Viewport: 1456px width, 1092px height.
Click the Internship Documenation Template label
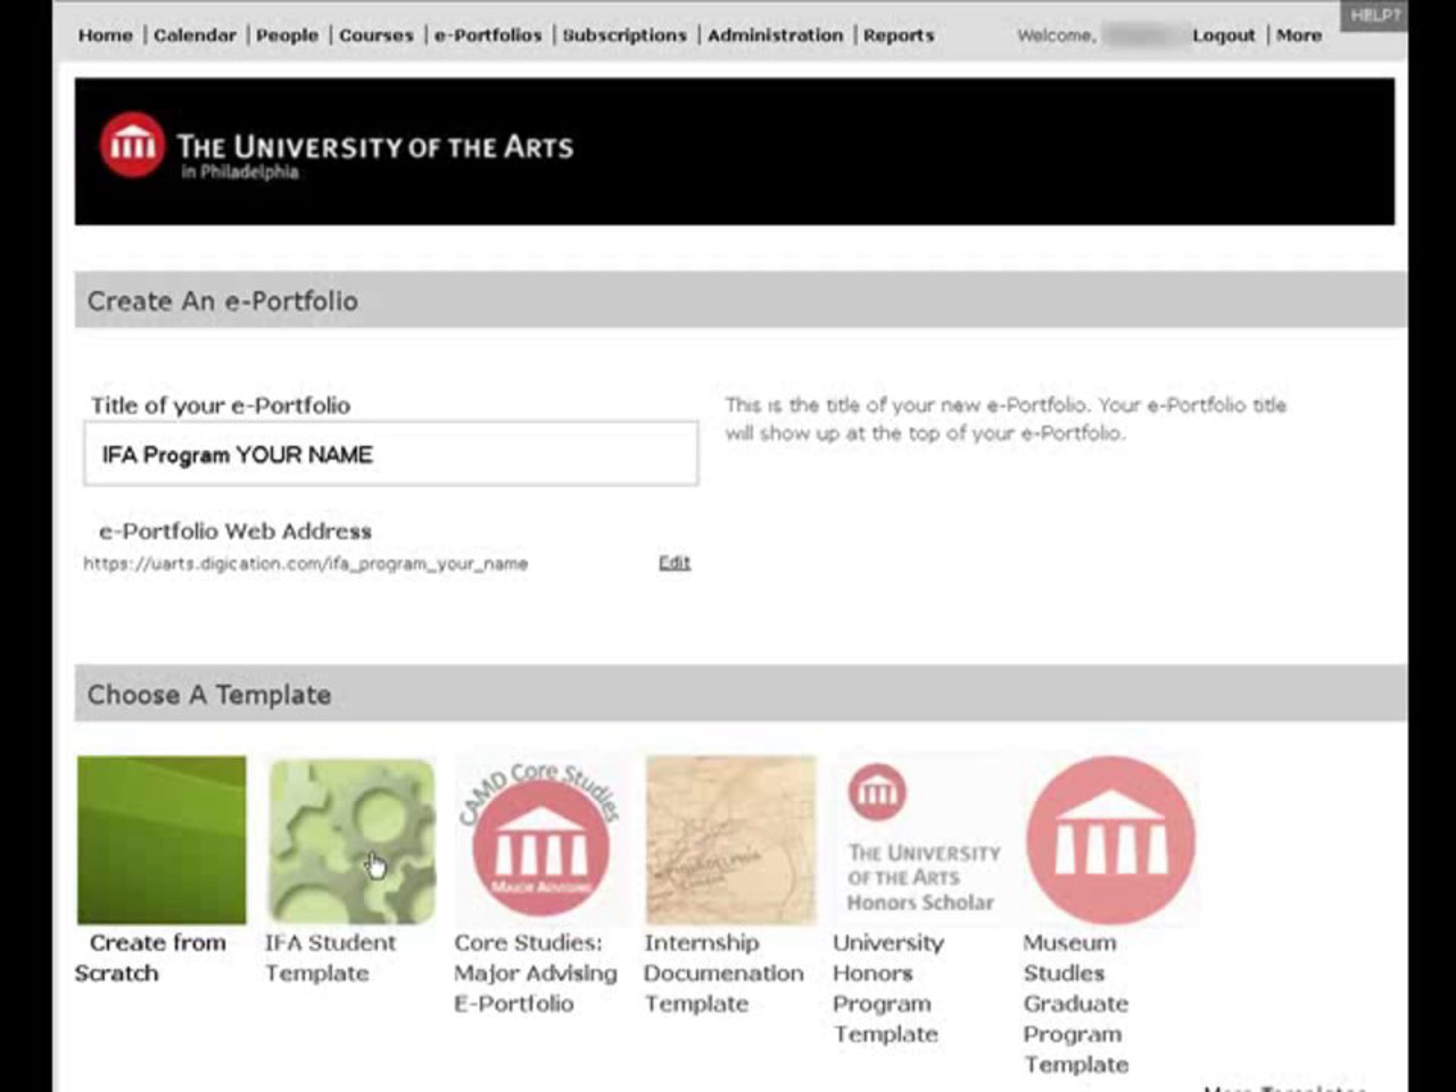point(724,973)
